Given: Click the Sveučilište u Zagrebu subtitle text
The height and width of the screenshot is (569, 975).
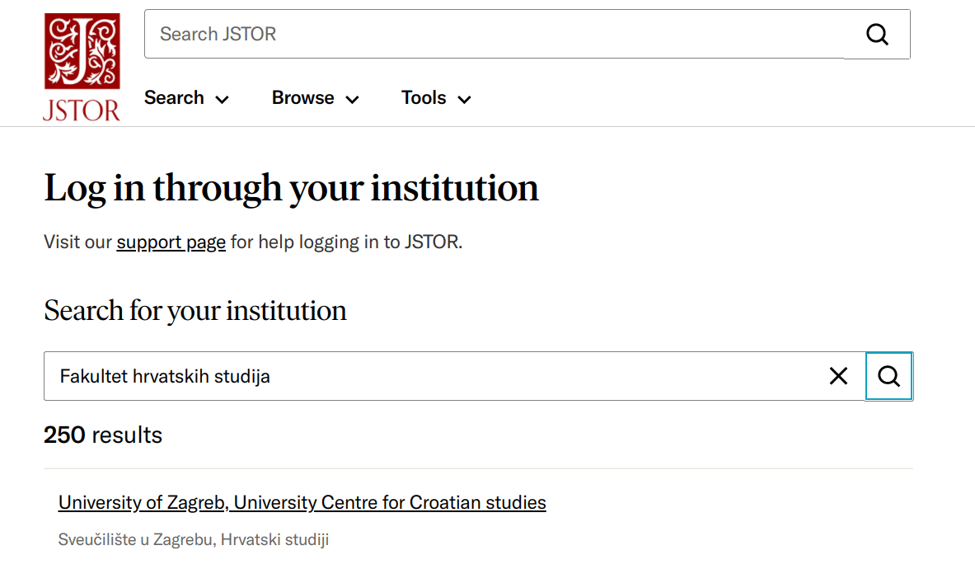Looking at the screenshot, I should (x=194, y=538).
